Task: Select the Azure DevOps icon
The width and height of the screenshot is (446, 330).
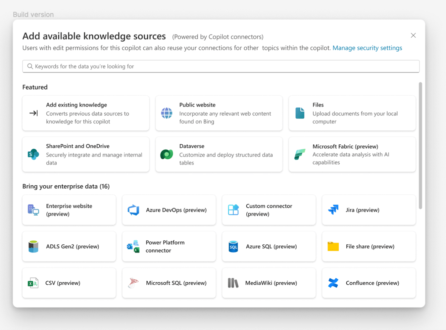Action: 133,210
